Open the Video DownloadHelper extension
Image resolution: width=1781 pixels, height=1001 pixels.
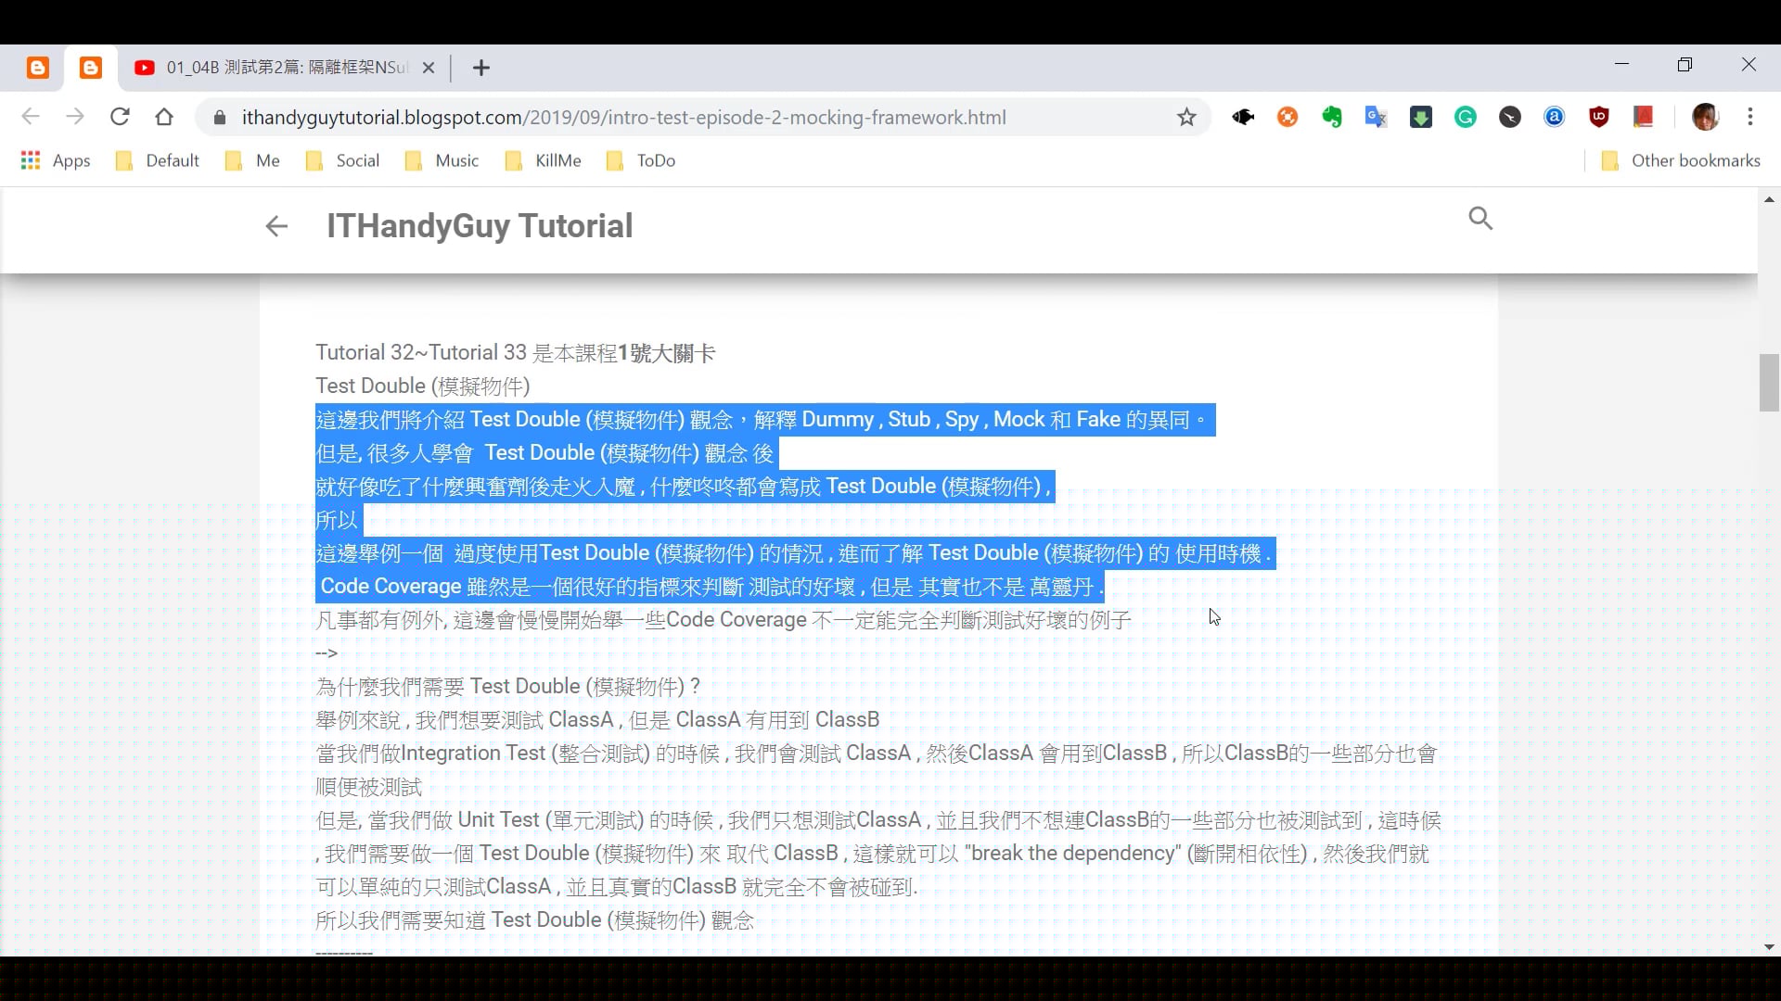pos(1420,117)
